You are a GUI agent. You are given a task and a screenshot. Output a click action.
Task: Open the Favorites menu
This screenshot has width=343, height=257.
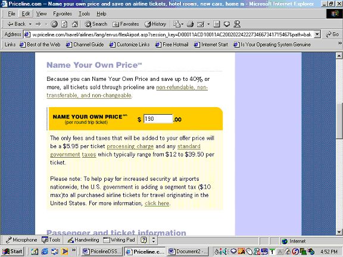coord(63,14)
